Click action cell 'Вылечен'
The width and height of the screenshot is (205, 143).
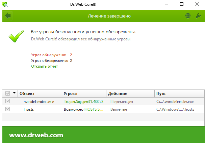(119, 109)
